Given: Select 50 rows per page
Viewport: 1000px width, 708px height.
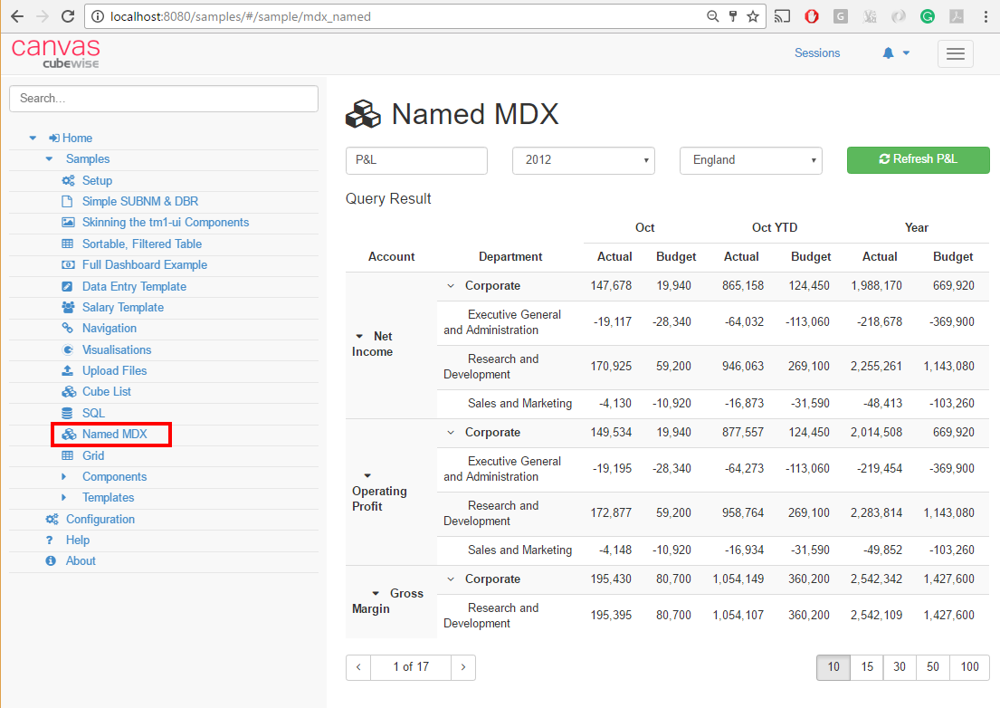Looking at the screenshot, I should (932, 667).
